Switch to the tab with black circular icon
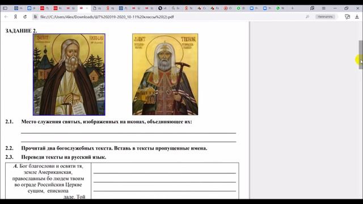Screen dimensions: 363x204 [x=162, y=8]
